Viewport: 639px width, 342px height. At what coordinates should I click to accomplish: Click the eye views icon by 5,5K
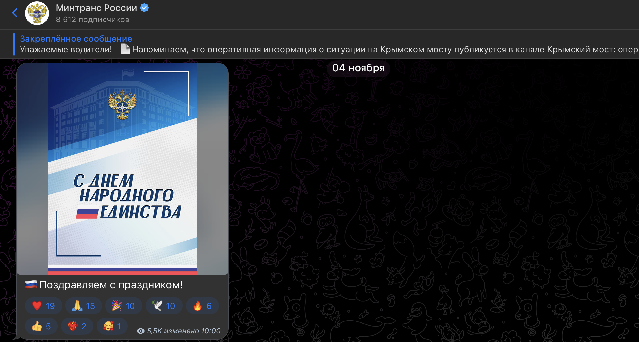click(x=141, y=331)
